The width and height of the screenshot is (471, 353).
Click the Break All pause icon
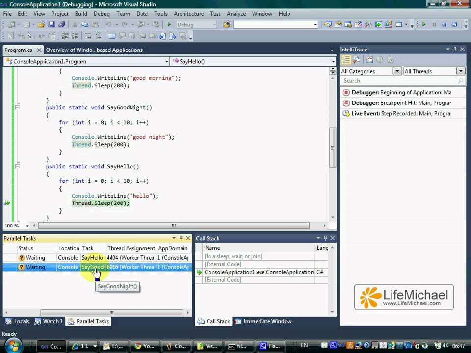[x=434, y=25]
